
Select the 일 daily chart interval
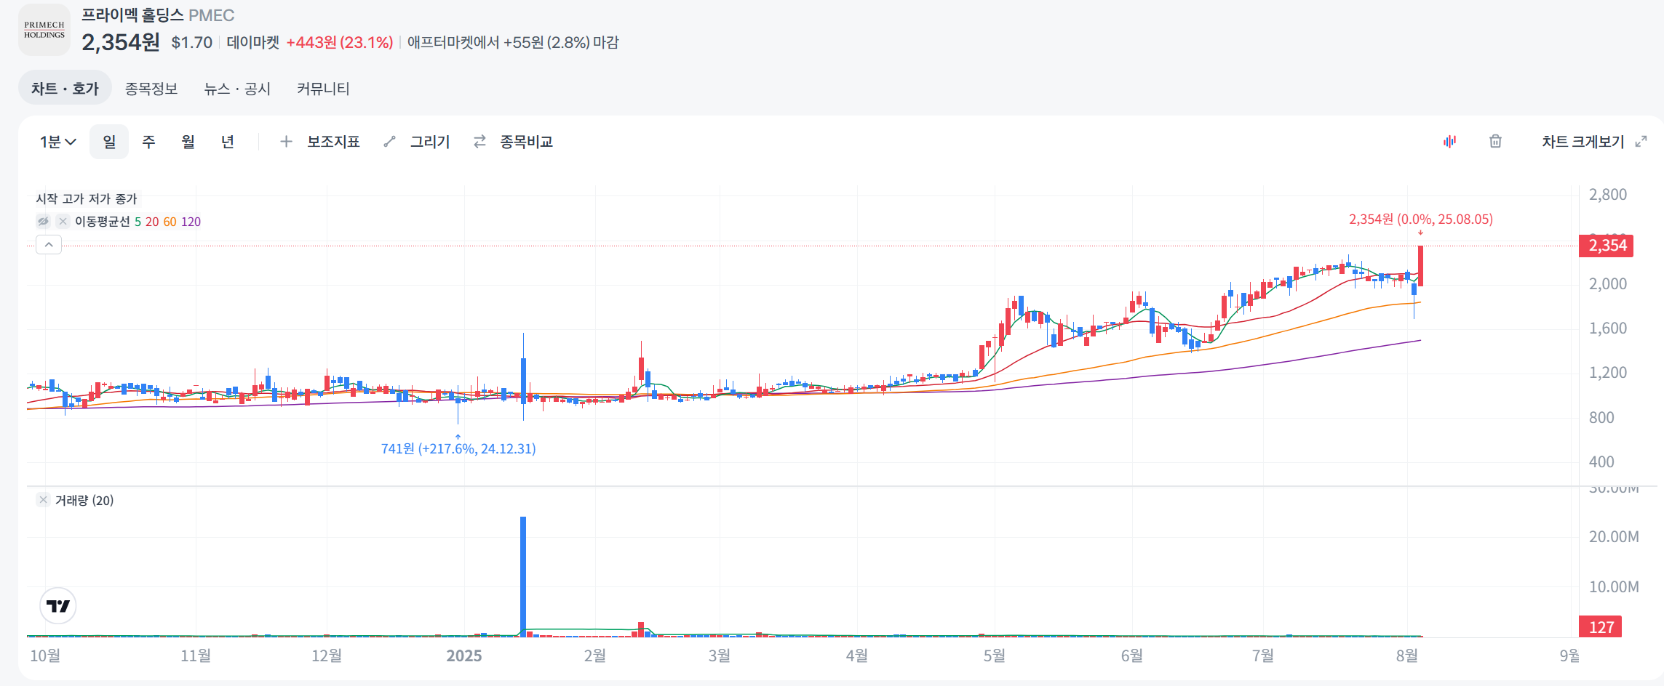click(109, 142)
